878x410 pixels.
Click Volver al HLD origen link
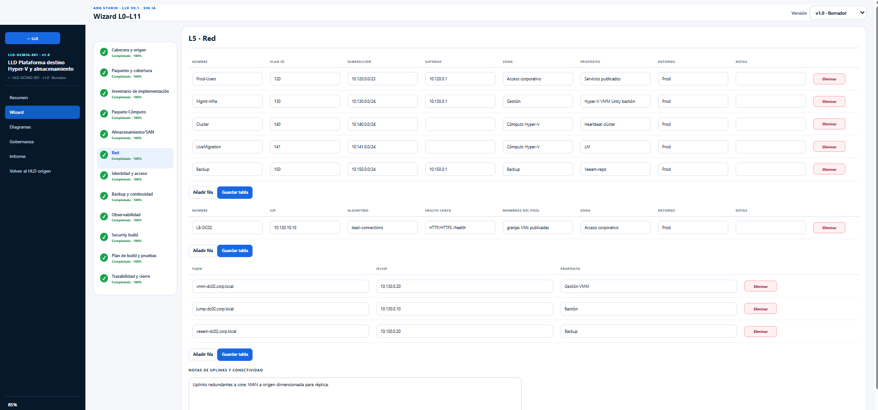pyautogui.click(x=42, y=171)
